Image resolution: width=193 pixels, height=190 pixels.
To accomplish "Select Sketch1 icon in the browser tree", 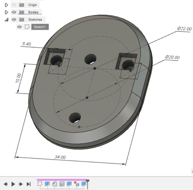I will [27, 27].
